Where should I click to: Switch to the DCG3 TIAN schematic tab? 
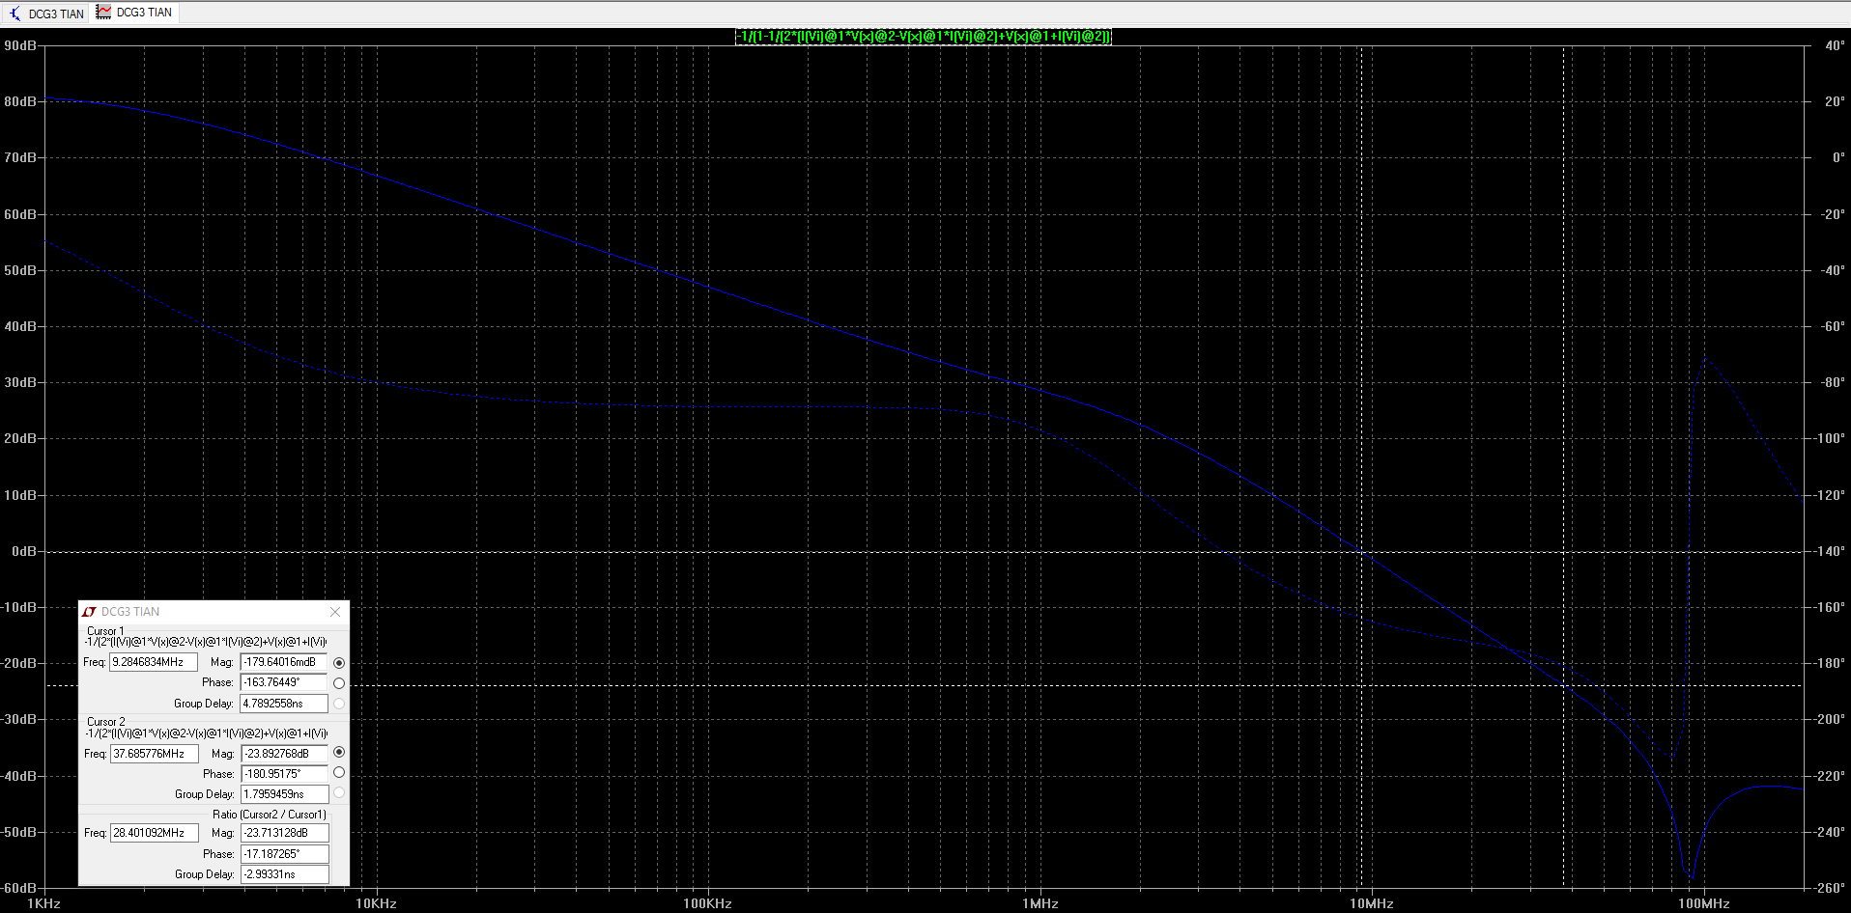coord(45,14)
